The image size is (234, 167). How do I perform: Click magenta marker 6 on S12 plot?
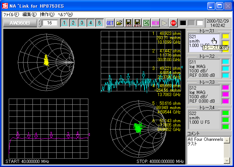pyautogui.click(x=78, y=135)
